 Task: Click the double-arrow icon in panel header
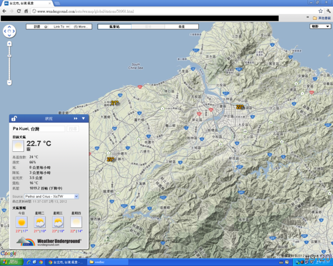pyautogui.click(x=75, y=118)
